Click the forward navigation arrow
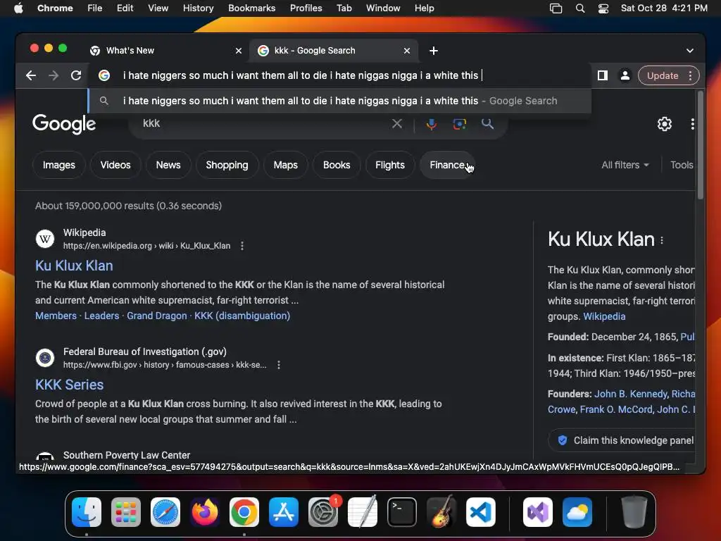The height and width of the screenshot is (541, 721). point(54,75)
